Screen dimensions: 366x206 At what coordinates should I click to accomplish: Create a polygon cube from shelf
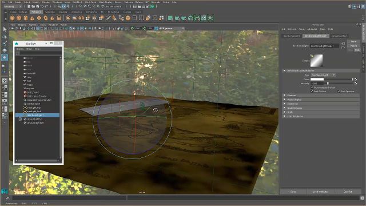pyautogui.click(x=19, y=18)
